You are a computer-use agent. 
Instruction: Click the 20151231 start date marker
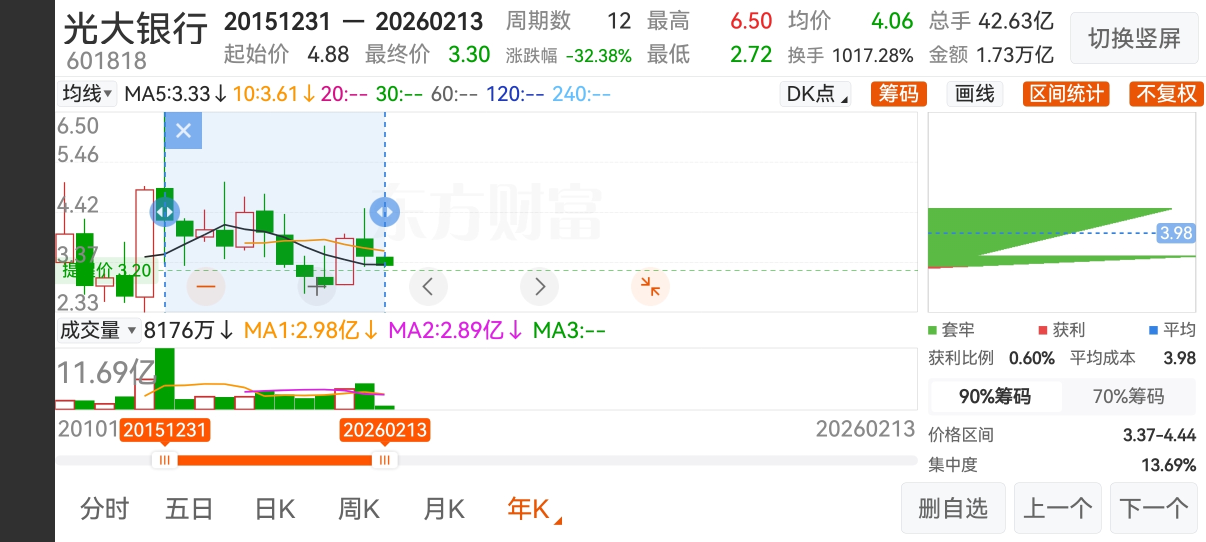[164, 430]
